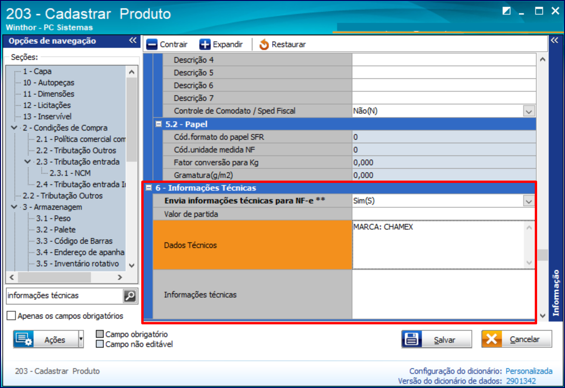Screen dimensions: 565x388
Task: Collapse the 2 - Condições de Compra node
Action: coord(14,128)
